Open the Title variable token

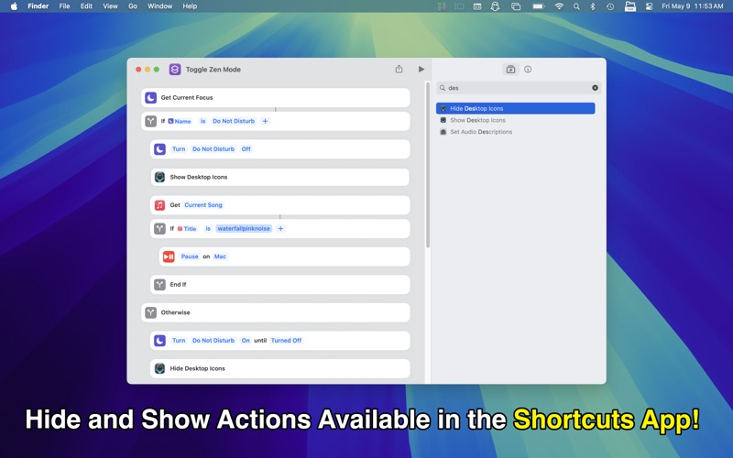coord(187,228)
